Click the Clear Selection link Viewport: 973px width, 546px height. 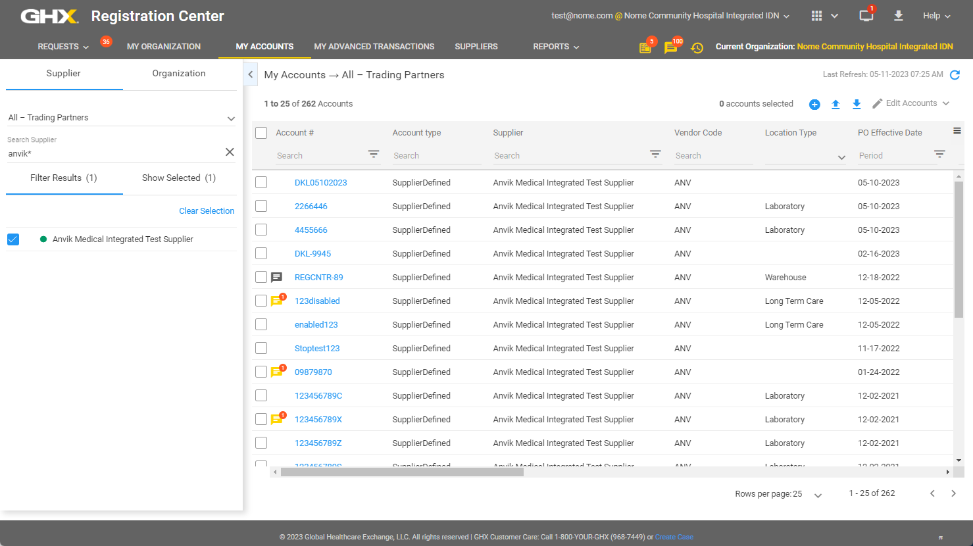(x=207, y=211)
